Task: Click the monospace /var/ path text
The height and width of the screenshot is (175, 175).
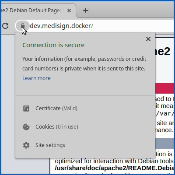Action: pos(165,114)
